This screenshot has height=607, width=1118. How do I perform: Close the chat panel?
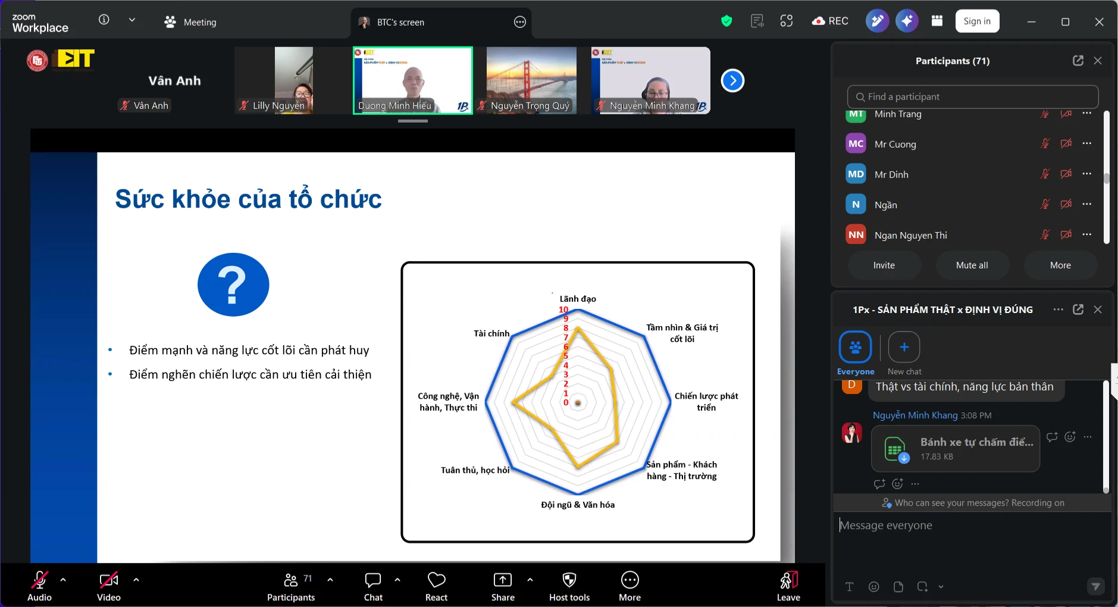coord(1098,309)
